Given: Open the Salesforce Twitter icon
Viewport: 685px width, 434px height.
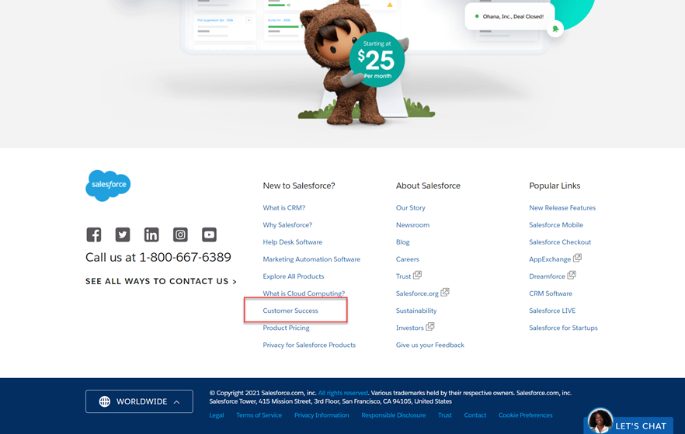Looking at the screenshot, I should click(x=123, y=234).
